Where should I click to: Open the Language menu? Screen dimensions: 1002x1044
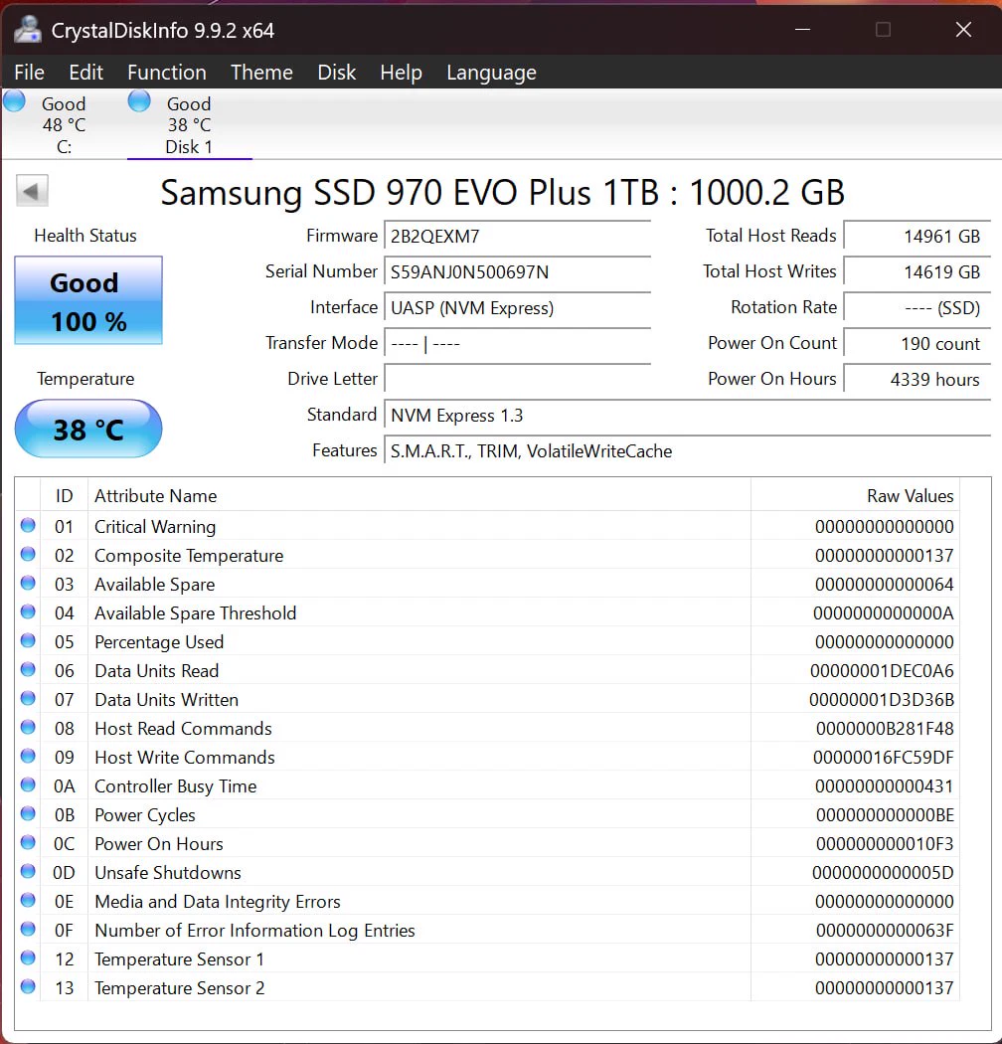tap(491, 72)
